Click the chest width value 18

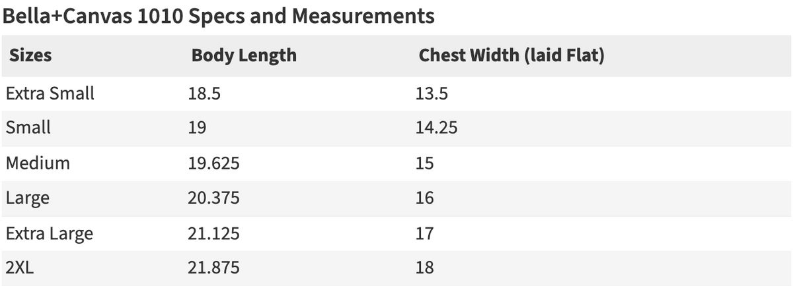point(425,268)
